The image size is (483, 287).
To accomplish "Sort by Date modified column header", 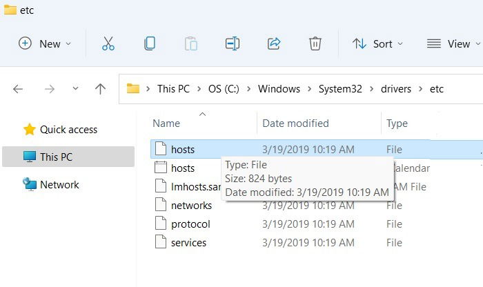I will click(295, 123).
